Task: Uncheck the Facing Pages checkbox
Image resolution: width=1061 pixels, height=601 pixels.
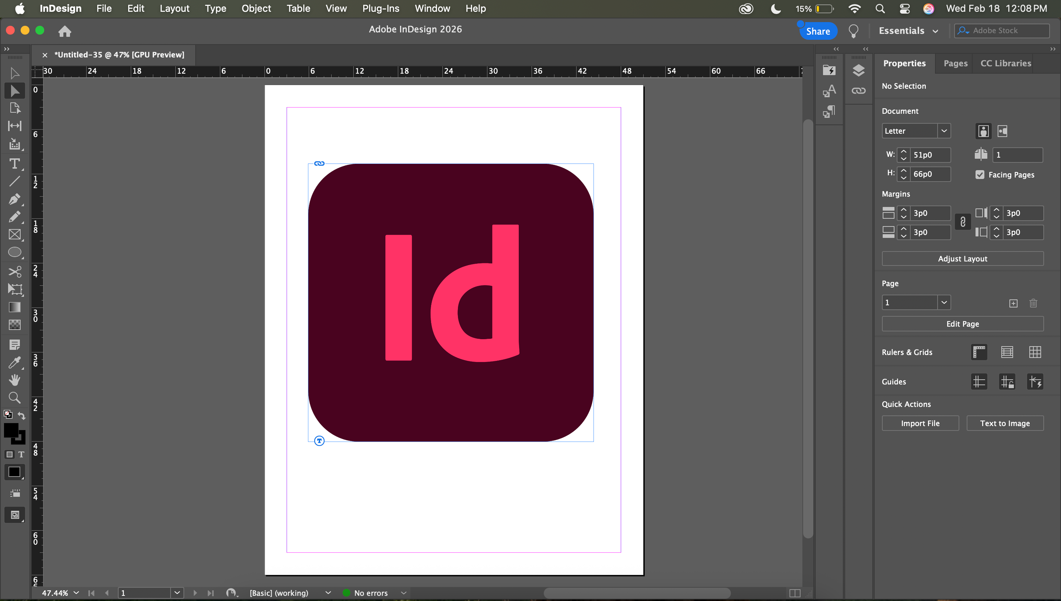Action: coord(980,175)
